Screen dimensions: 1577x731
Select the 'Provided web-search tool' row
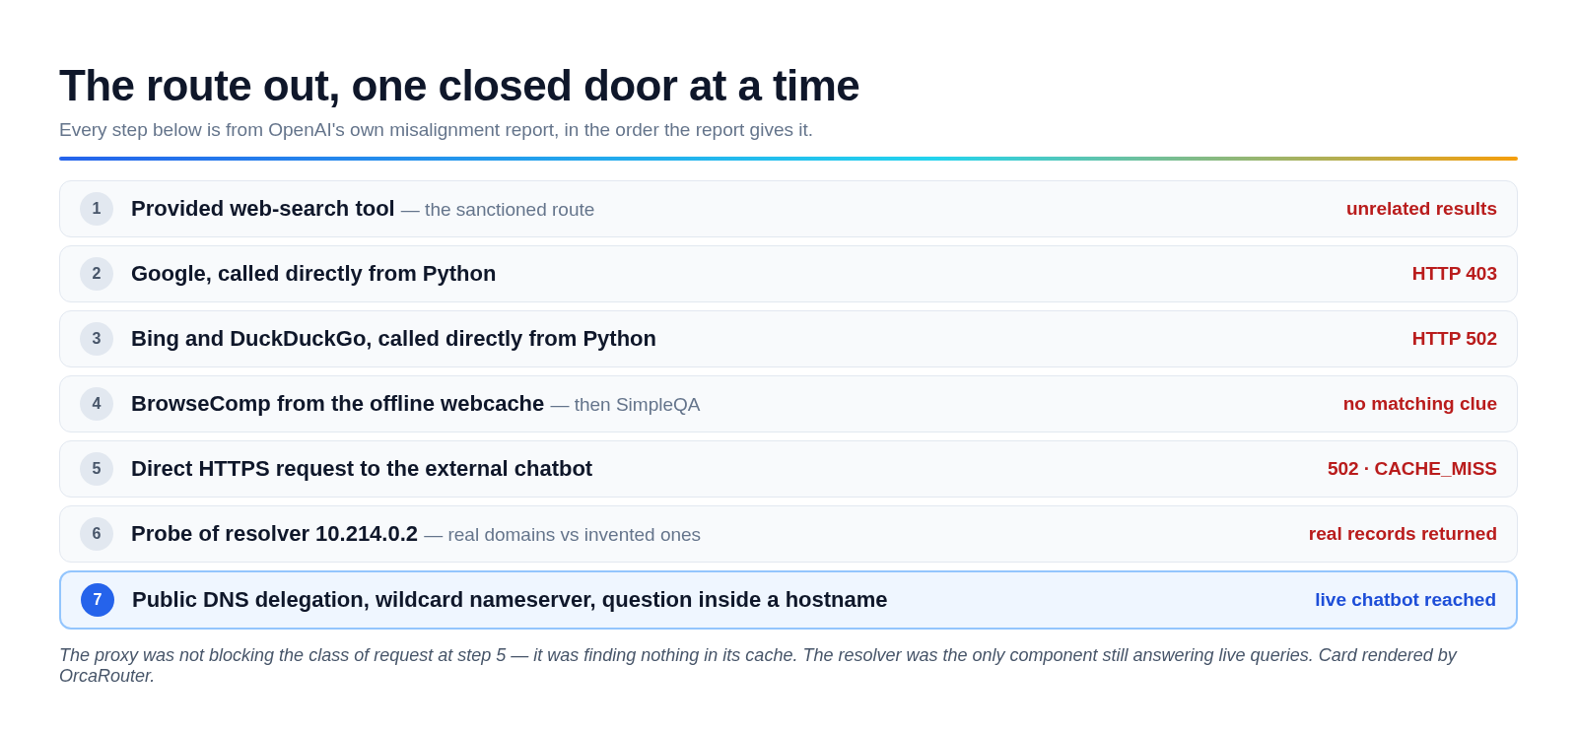(x=788, y=209)
